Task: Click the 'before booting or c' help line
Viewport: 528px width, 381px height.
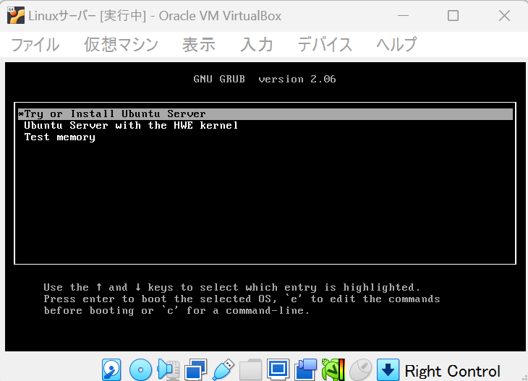Action: click(x=176, y=311)
